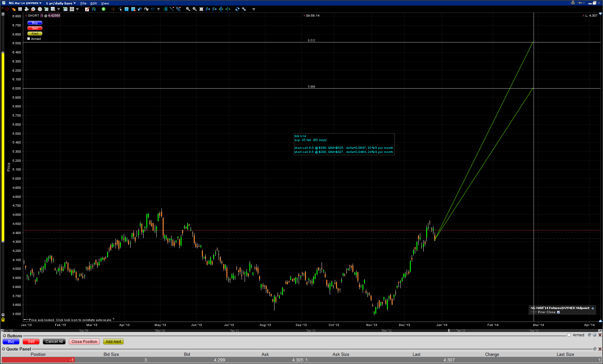
Task: Collapse the Quote Panel expander
Action: coord(3,349)
